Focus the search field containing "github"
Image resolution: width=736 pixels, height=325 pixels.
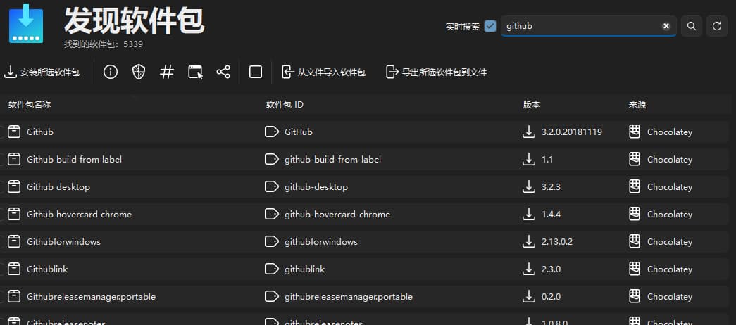(x=581, y=26)
